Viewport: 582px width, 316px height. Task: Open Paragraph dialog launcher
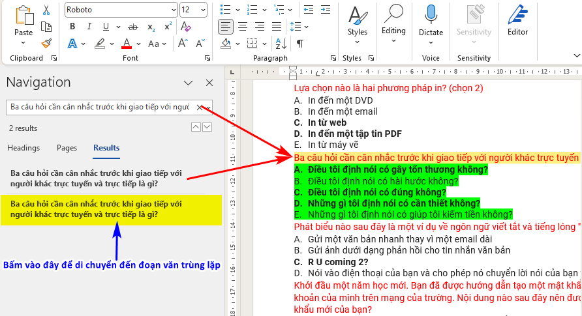pos(333,58)
